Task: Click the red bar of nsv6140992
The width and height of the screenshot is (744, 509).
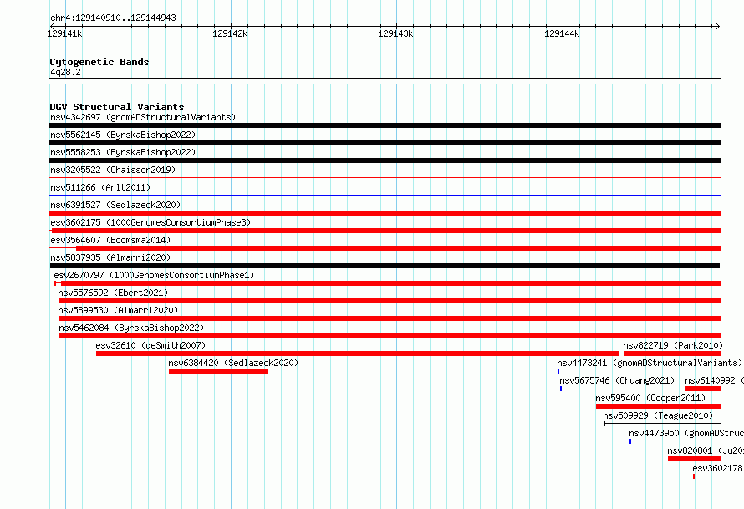Action: (x=703, y=389)
